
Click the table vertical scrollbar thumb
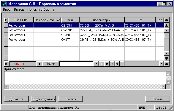pyautogui.click(x=167, y=36)
